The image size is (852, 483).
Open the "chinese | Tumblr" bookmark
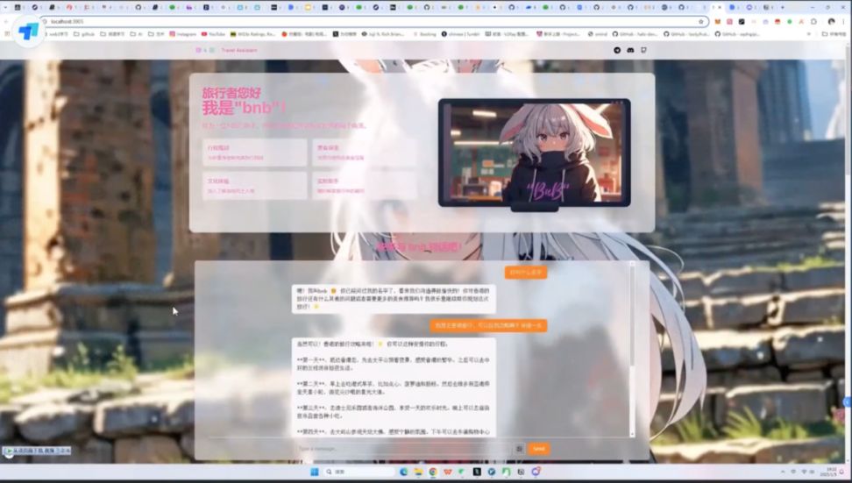[460, 33]
